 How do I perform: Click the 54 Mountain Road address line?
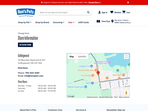[x=31, y=60]
